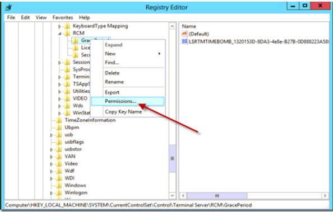Expand the Video key
Screen dimensions: 333x212
coord(52,164)
